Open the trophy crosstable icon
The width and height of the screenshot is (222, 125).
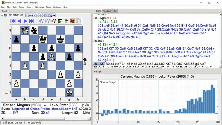39,15
